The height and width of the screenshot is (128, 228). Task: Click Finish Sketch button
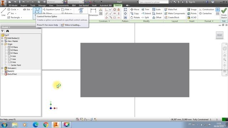[x=224, y=13]
